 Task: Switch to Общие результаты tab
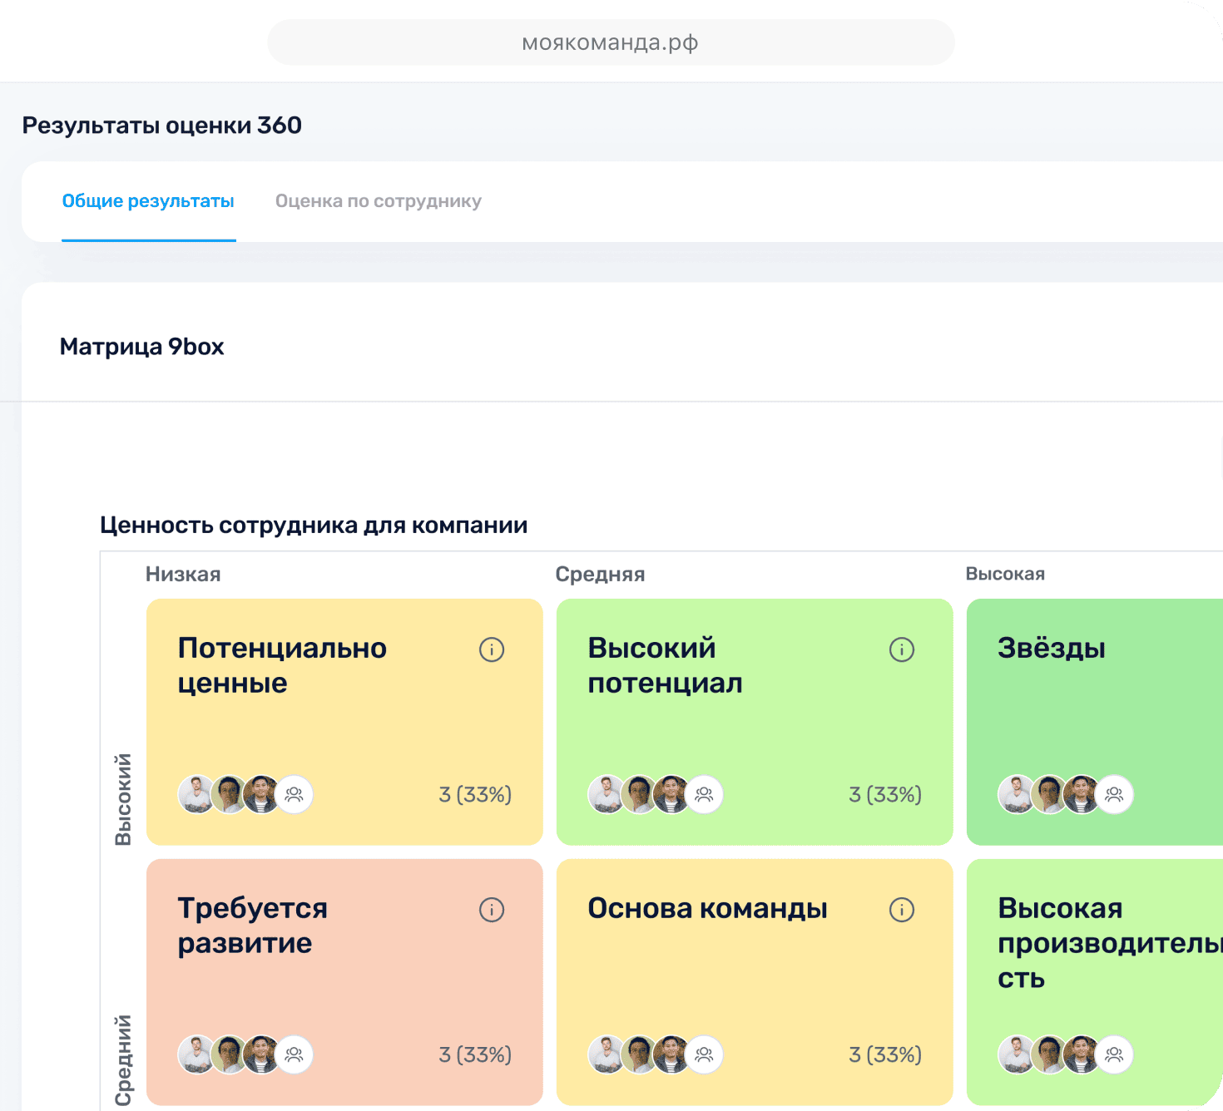click(x=148, y=201)
